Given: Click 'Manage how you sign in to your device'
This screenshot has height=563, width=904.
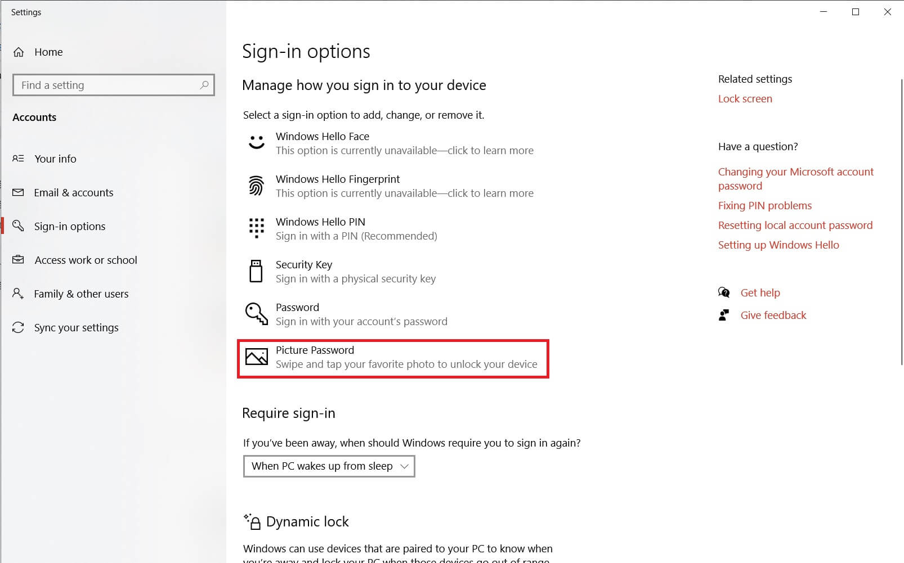Looking at the screenshot, I should (x=364, y=85).
